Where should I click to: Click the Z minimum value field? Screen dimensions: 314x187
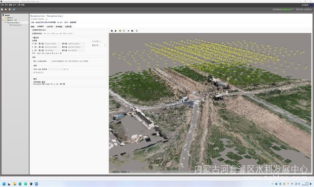[x=53, y=51]
